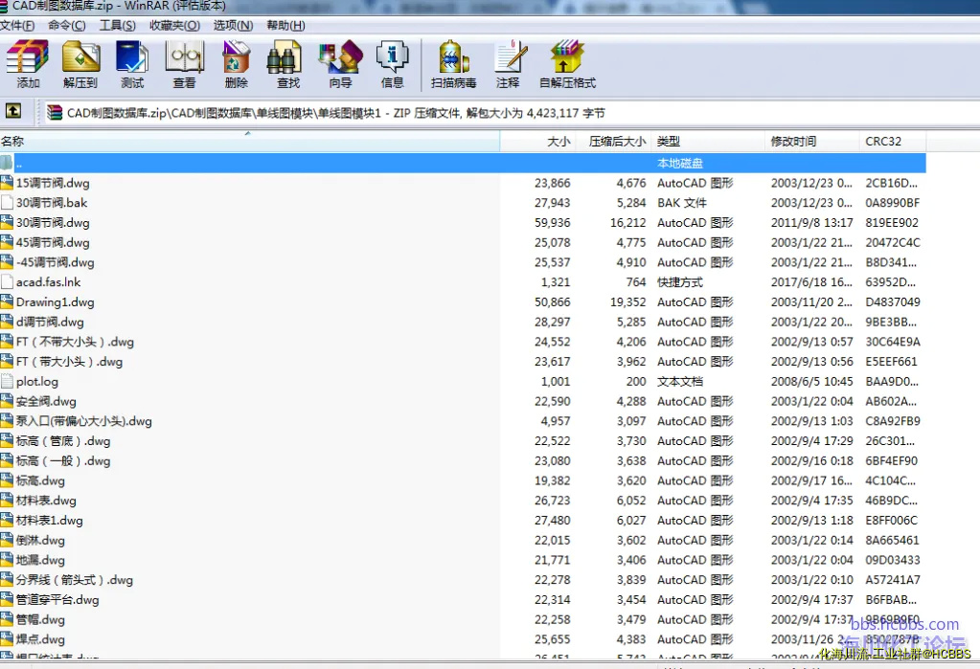Open the 帮助(H) menu

(285, 26)
